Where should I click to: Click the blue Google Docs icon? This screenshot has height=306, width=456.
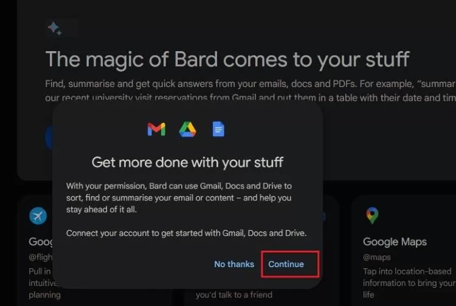coord(218,129)
